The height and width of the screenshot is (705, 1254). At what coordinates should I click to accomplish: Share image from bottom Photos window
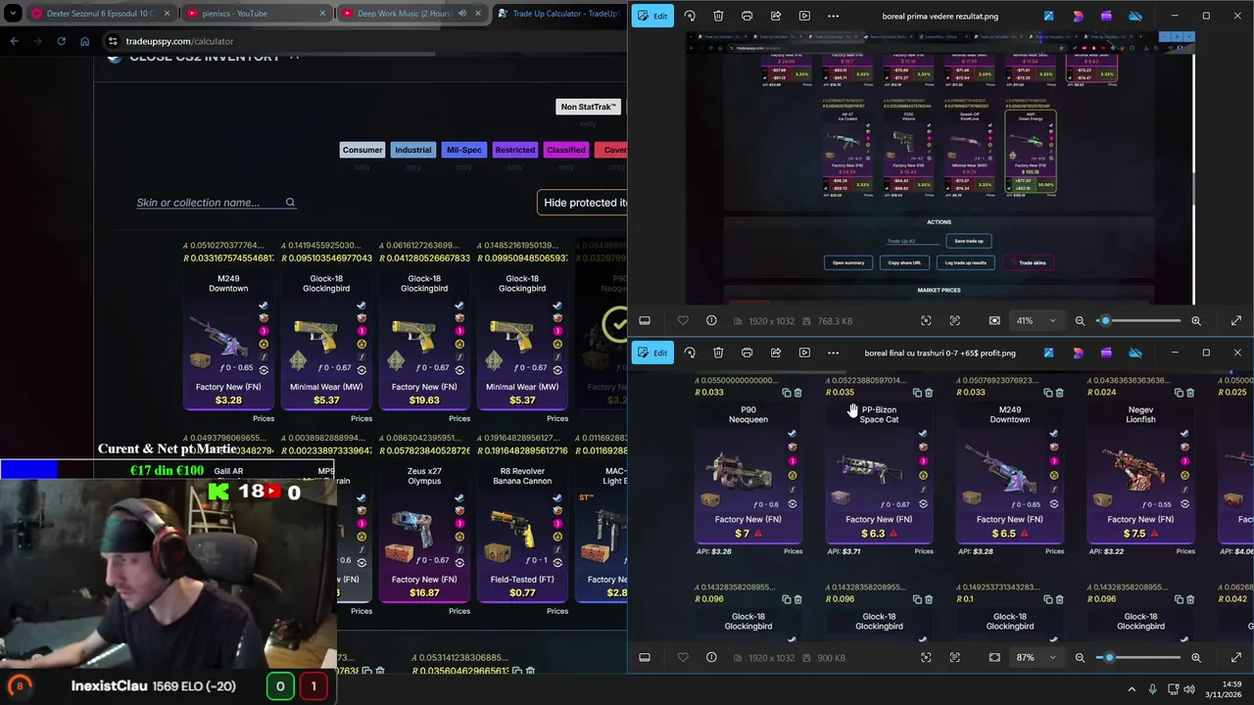click(x=776, y=352)
